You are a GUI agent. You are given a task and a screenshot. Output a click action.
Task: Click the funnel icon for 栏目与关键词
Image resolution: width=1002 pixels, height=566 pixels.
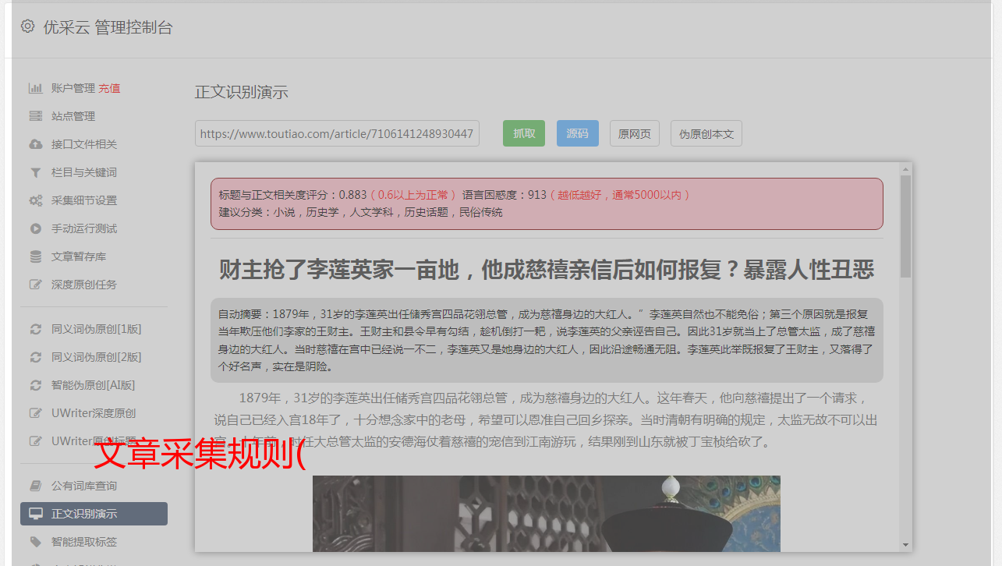[35, 172]
